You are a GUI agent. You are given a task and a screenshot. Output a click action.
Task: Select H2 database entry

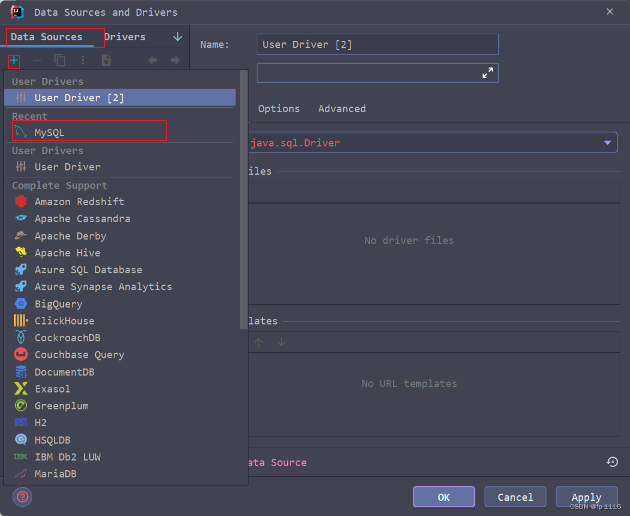(120, 423)
